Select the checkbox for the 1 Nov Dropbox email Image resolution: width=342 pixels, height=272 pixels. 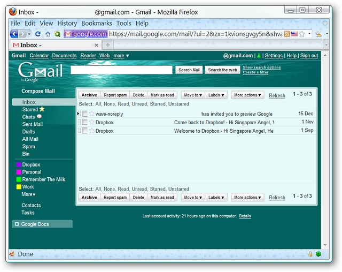tap(84, 123)
